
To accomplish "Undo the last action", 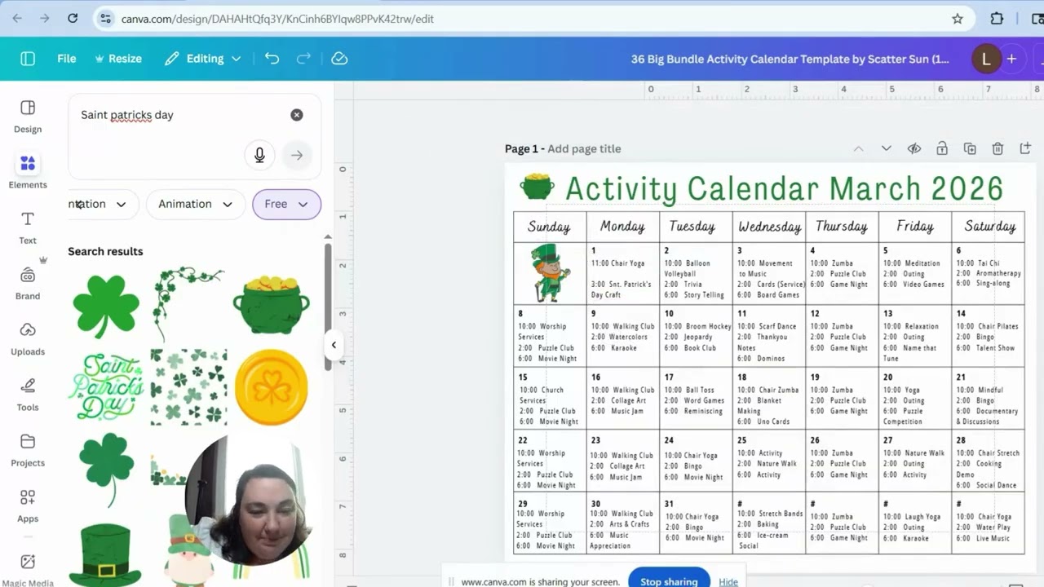I will coord(272,59).
